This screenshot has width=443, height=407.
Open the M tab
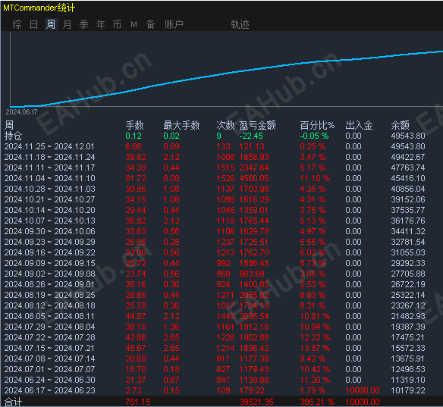[x=134, y=24]
